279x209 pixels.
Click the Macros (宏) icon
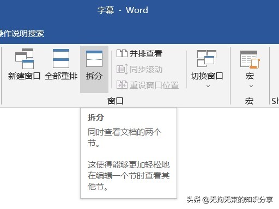(250, 59)
